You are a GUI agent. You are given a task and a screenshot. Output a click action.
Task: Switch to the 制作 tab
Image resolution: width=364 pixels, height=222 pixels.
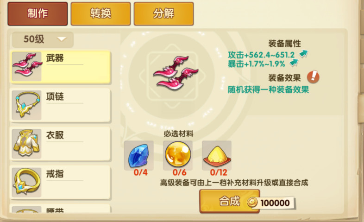click(38, 14)
